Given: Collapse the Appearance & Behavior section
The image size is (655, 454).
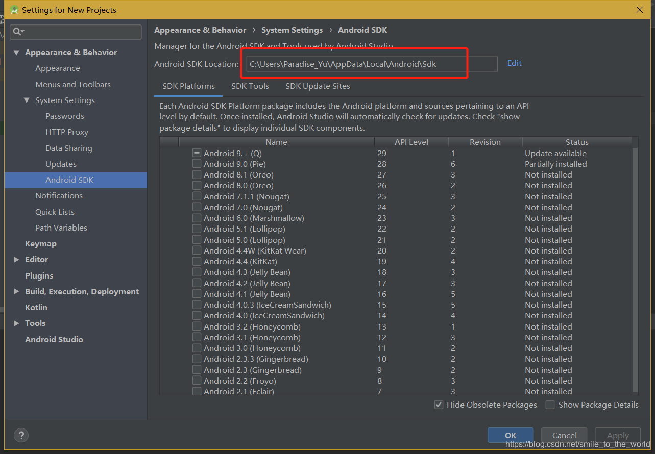Looking at the screenshot, I should click(16, 53).
